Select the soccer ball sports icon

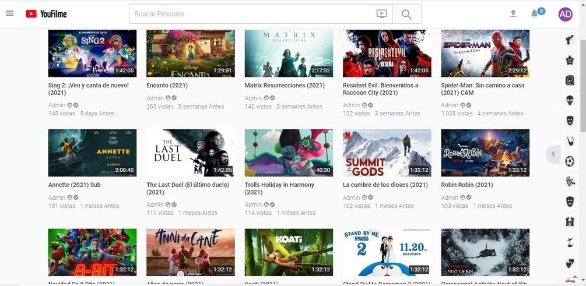coord(570,161)
